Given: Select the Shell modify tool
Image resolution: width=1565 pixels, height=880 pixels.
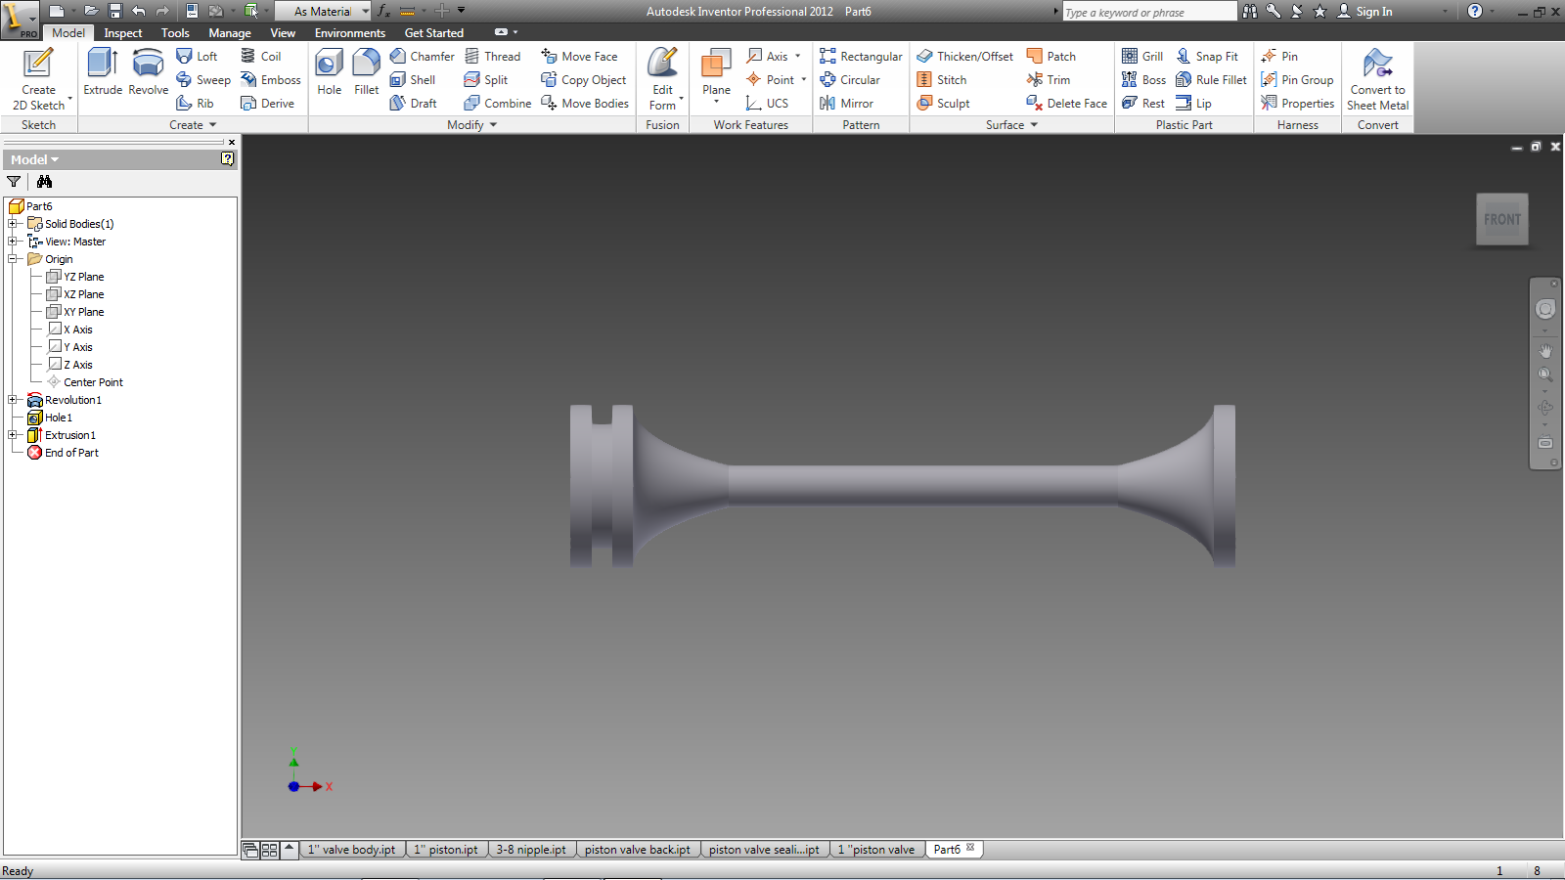Looking at the screenshot, I should pyautogui.click(x=413, y=80).
